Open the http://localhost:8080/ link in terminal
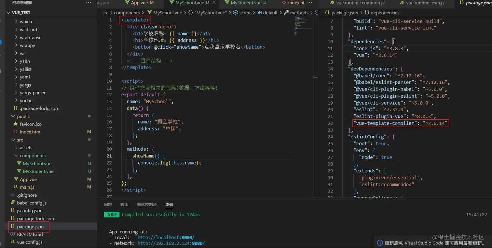 pos(166,238)
